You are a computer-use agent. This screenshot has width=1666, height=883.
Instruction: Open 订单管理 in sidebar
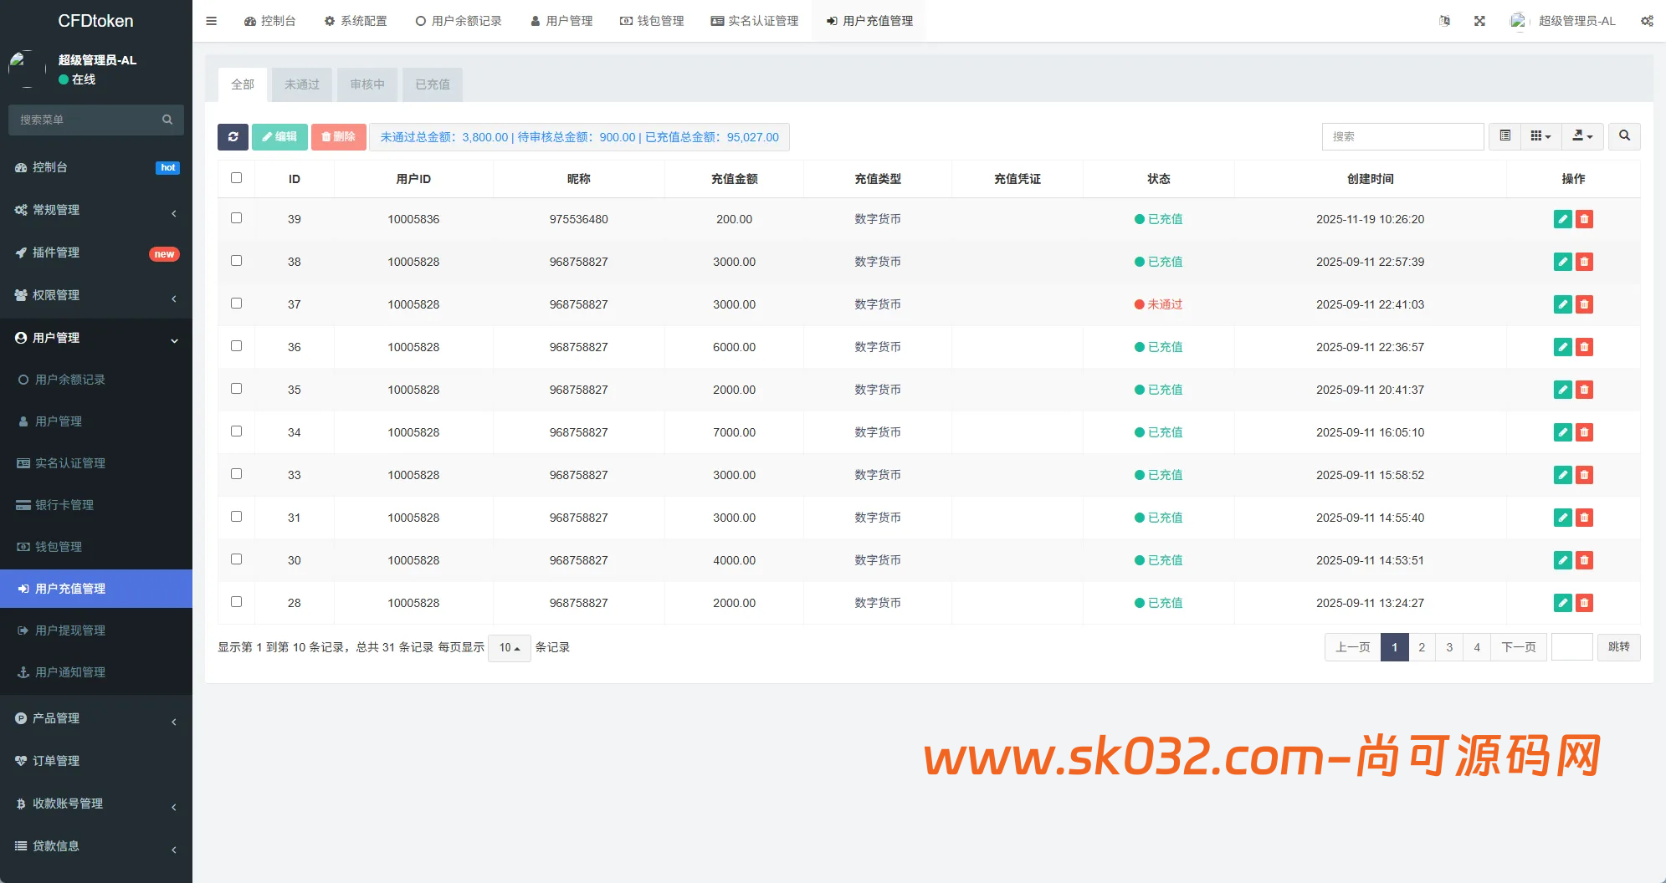pyautogui.click(x=96, y=761)
